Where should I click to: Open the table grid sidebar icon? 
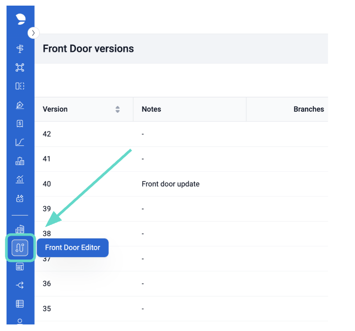(20, 304)
